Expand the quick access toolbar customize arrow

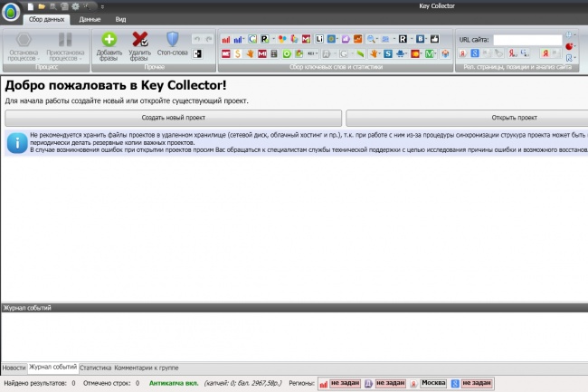(102, 6)
